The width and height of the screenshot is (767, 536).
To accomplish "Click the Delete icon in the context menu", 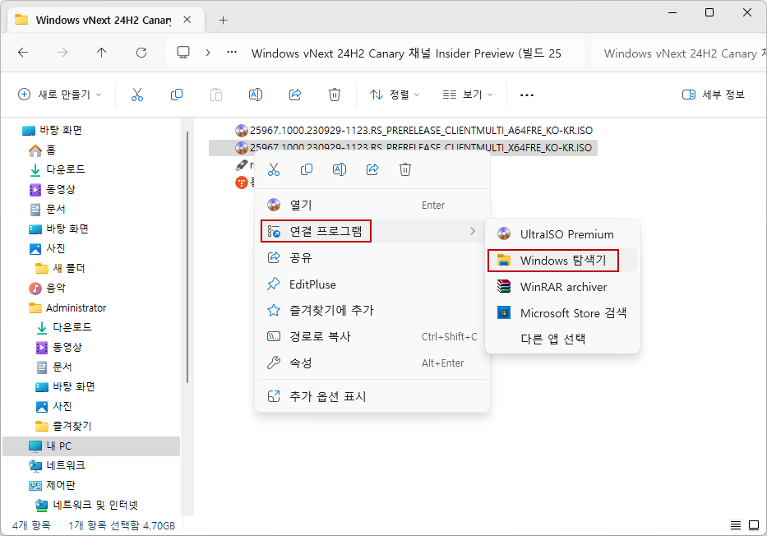I will [x=405, y=169].
